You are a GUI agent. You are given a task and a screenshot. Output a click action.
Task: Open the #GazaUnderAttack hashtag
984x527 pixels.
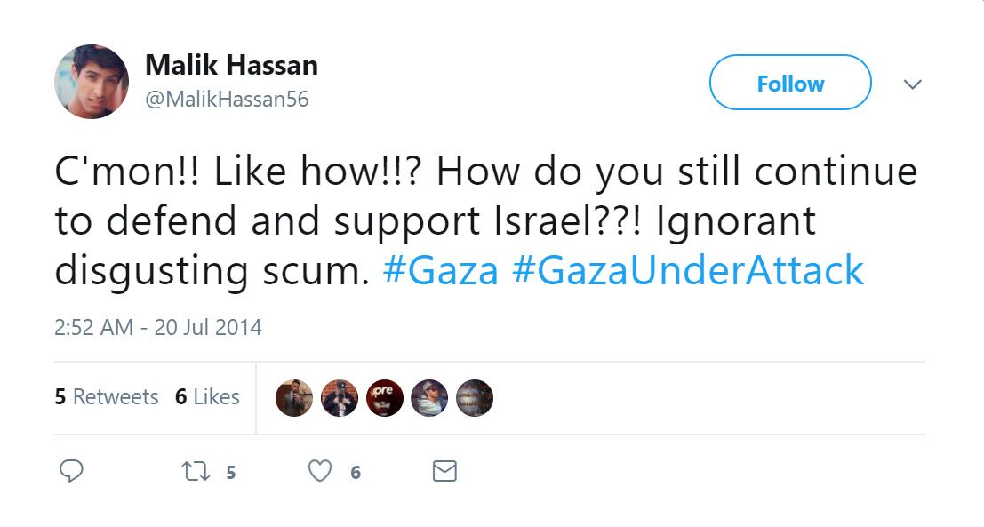(x=688, y=270)
